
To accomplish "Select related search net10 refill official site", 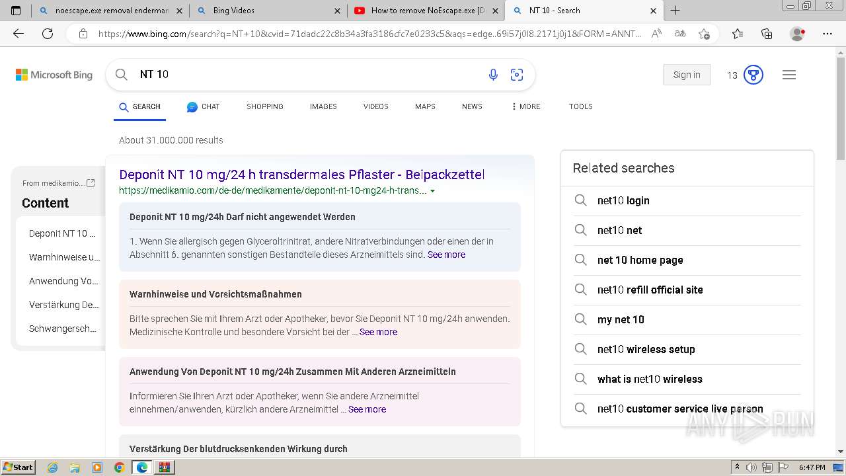I will tap(687, 290).
